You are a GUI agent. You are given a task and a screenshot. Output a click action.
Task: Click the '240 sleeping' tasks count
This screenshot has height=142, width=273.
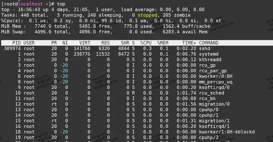[104, 15]
